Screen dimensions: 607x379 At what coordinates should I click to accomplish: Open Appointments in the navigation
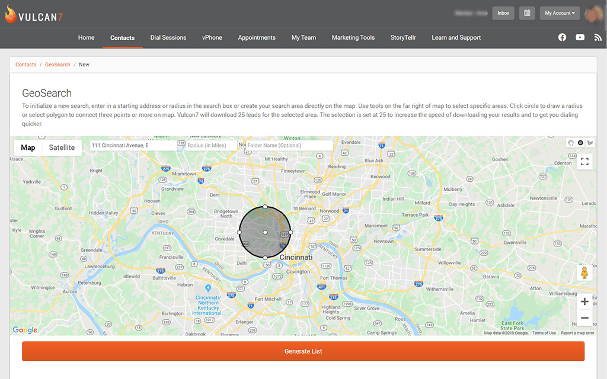[257, 37]
